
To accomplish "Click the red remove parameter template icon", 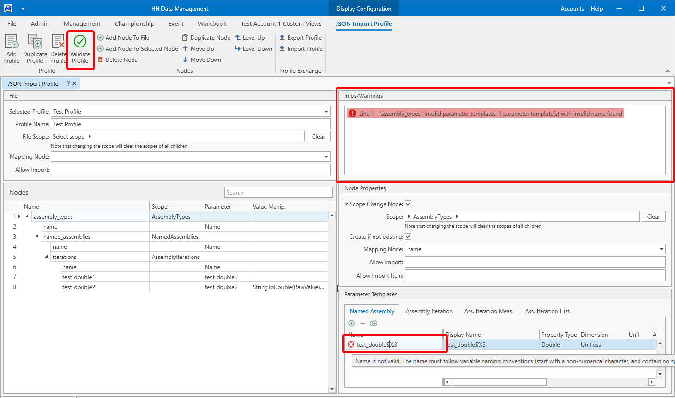I will (x=362, y=323).
